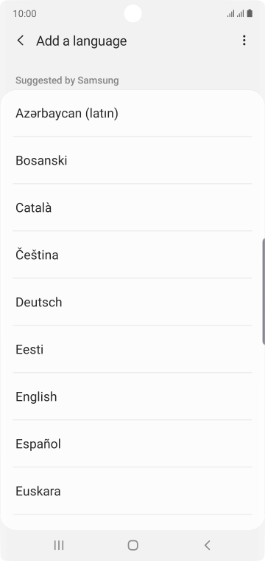This screenshot has width=265, height=561.
Task: Tap the system back navigation button
Action: click(x=207, y=545)
